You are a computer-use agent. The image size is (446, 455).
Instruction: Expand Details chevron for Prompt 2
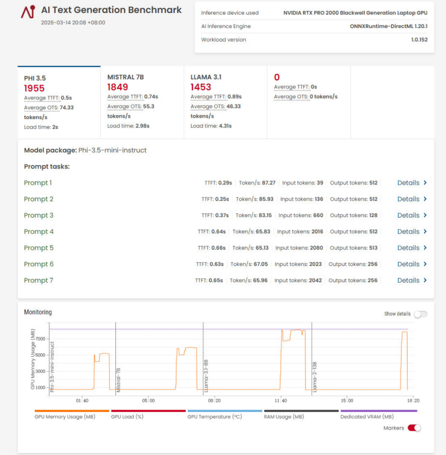(x=425, y=199)
